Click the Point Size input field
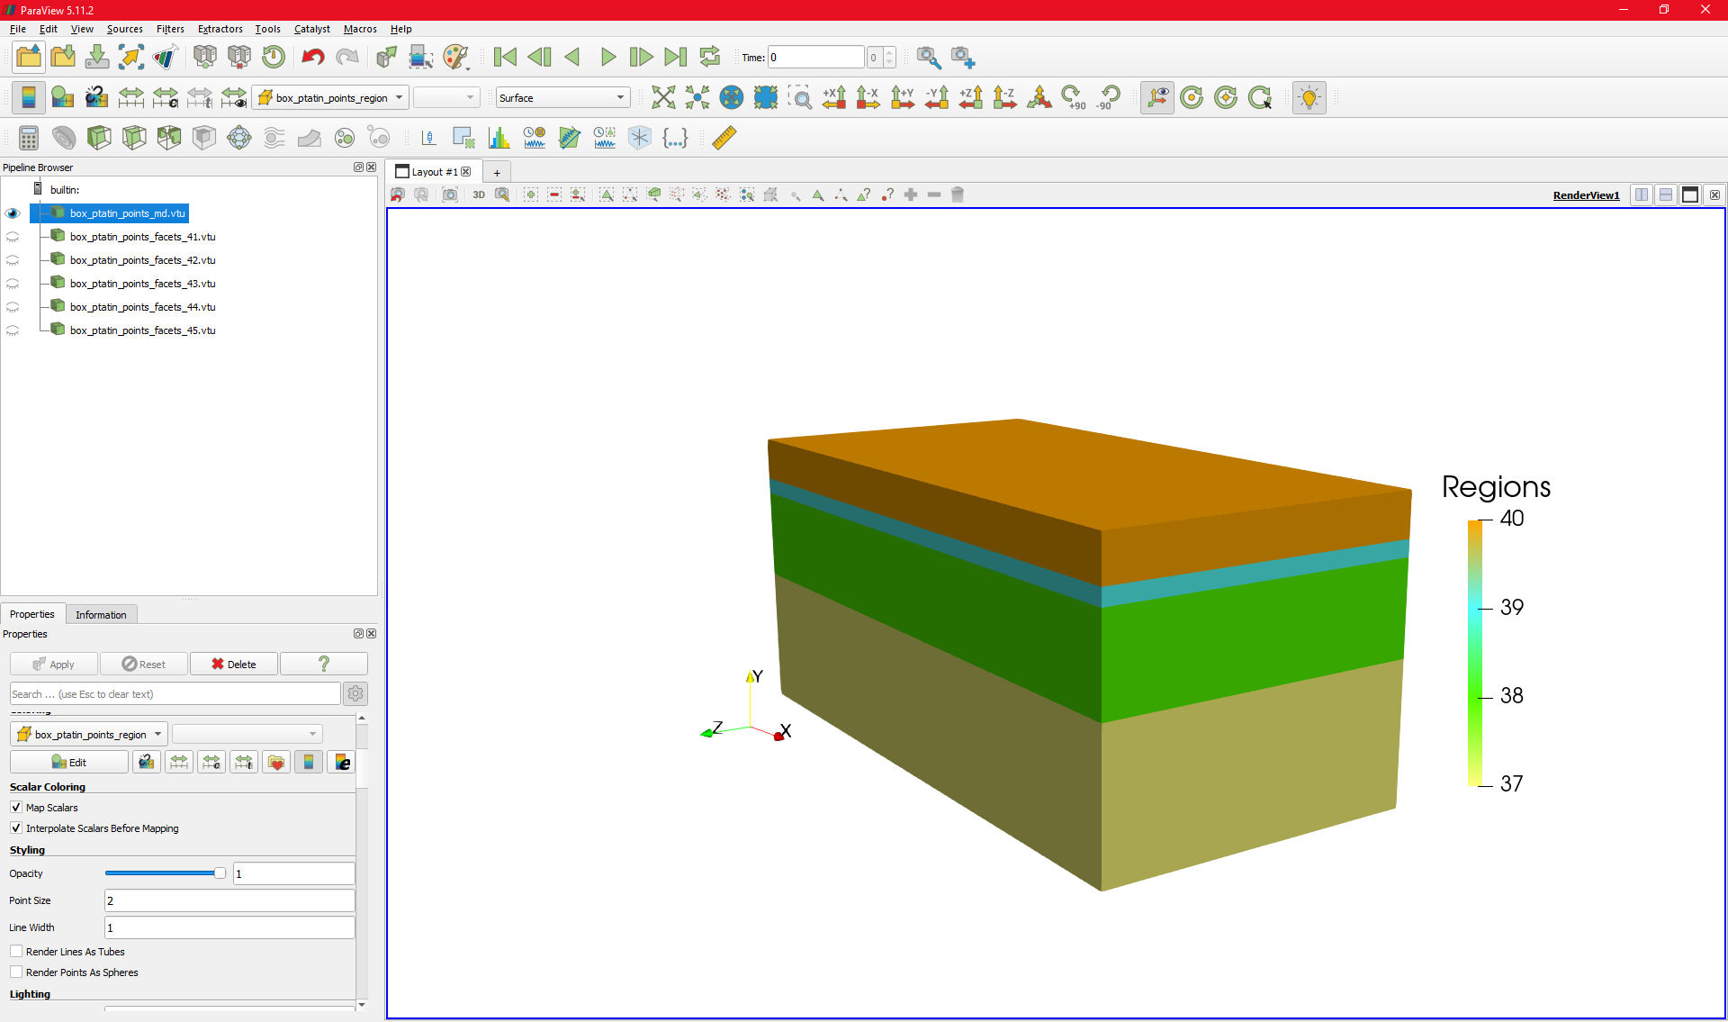1728x1022 pixels. pyautogui.click(x=229, y=900)
